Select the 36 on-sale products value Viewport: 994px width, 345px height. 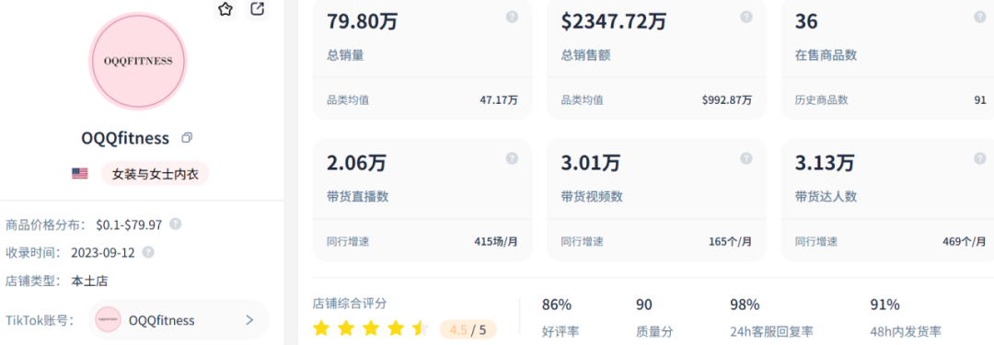(x=806, y=21)
